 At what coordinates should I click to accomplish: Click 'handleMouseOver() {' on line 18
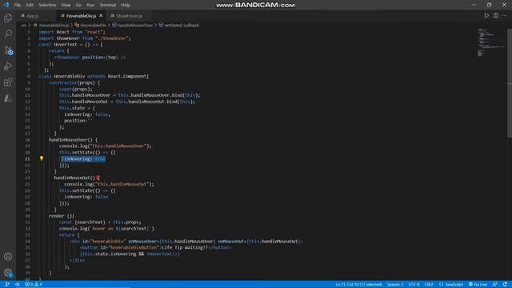73,140
